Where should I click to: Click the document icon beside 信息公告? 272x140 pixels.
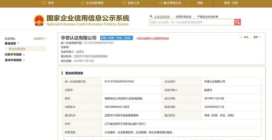tap(124, 3)
